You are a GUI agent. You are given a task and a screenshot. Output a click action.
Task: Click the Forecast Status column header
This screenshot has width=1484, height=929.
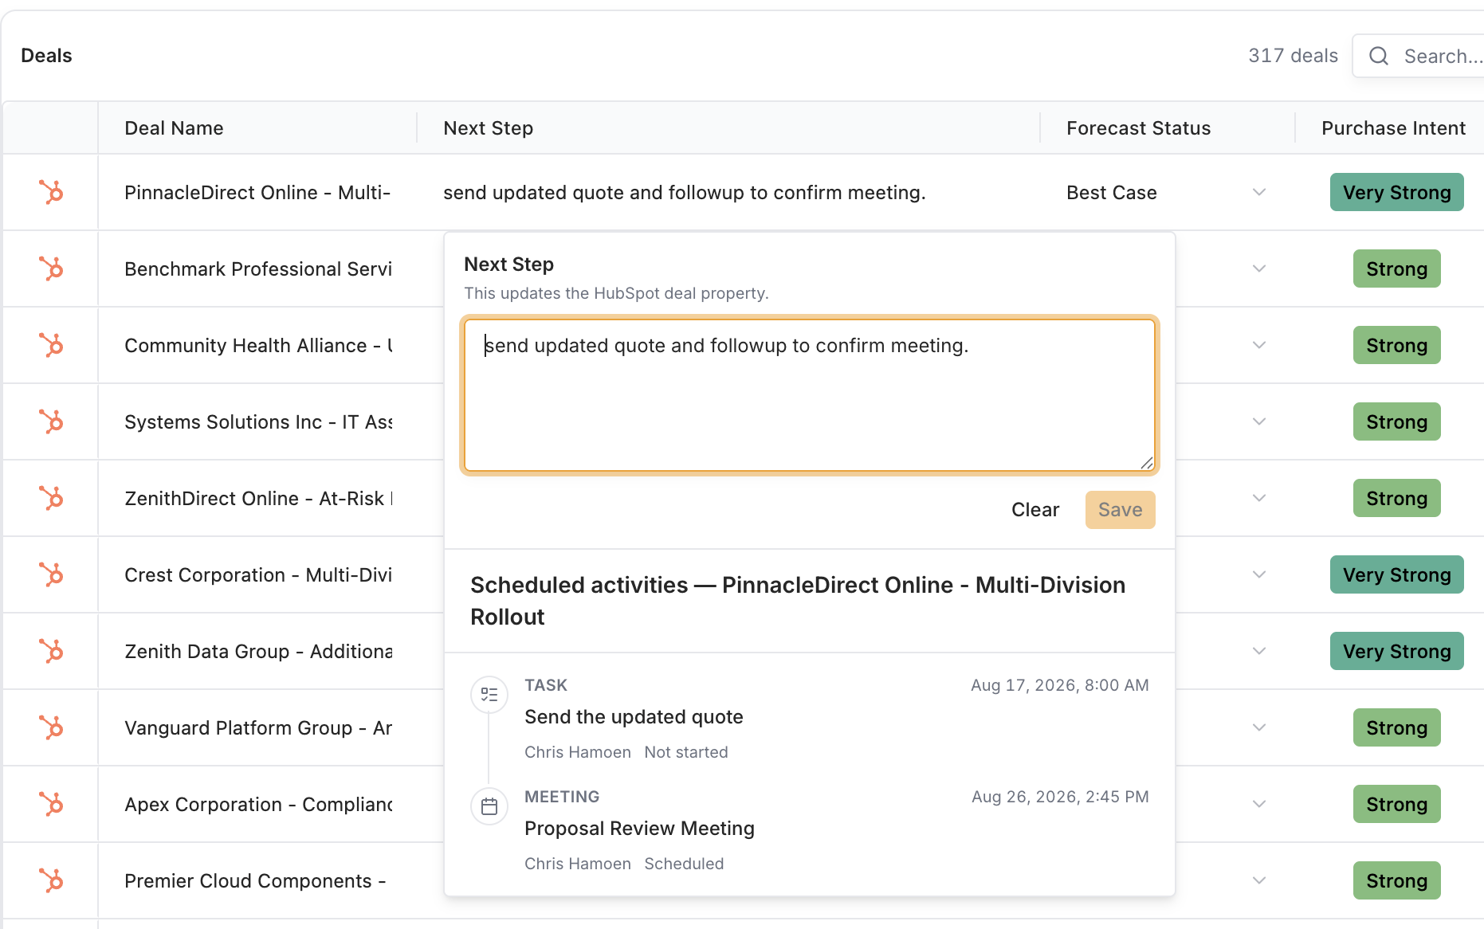pyautogui.click(x=1138, y=128)
